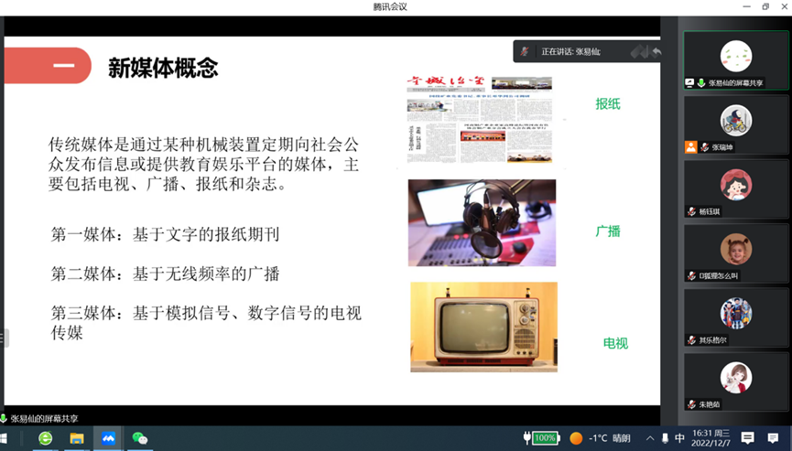Click the '第一媒体：基于文字的报纸期刊' line

165,234
